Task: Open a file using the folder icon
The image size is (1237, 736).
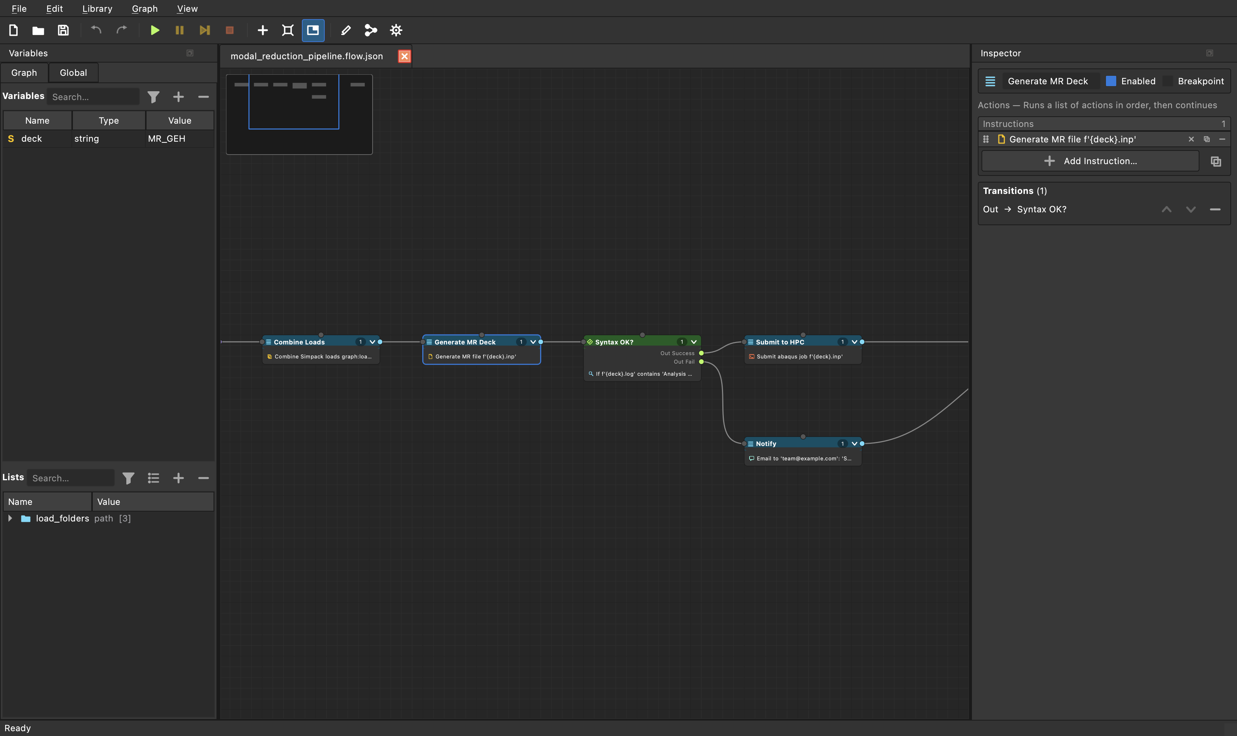Action: coord(38,30)
